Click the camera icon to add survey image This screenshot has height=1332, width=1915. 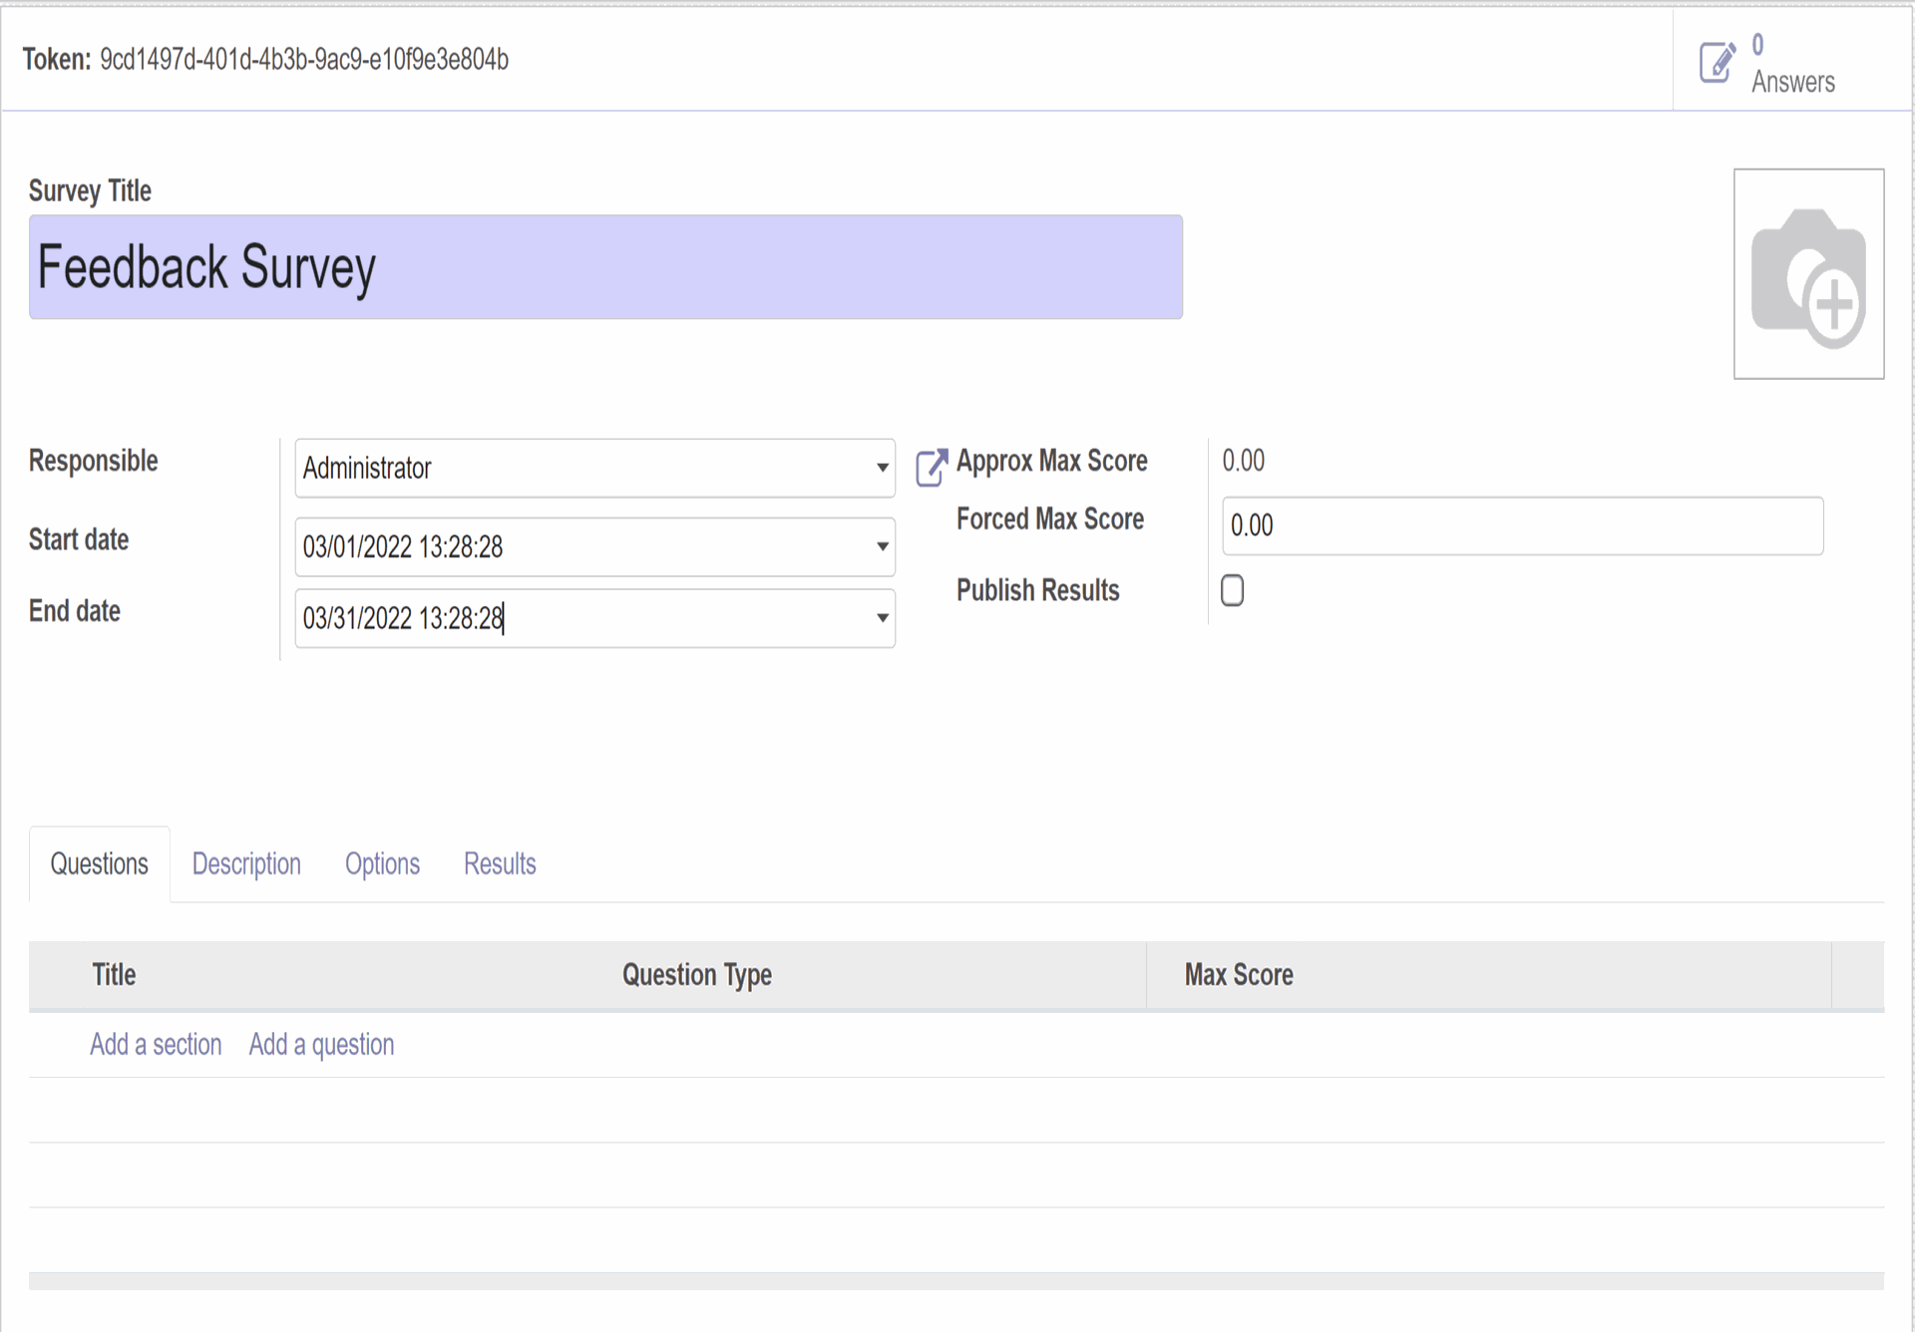1808,274
